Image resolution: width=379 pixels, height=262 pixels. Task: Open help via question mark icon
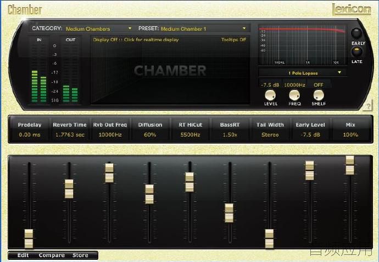point(367,106)
